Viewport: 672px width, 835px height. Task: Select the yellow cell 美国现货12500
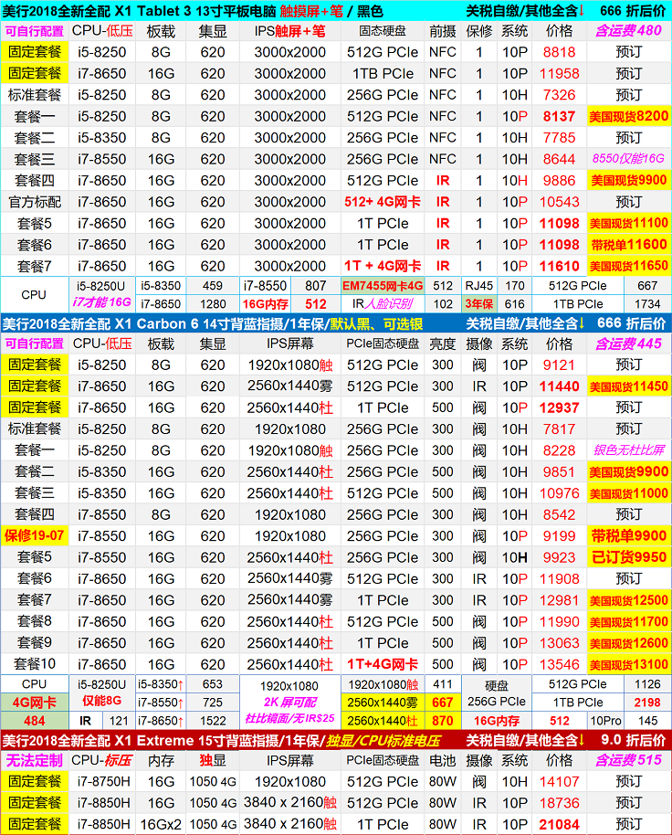point(628,600)
